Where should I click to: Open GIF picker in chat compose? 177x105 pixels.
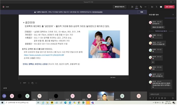162,98
